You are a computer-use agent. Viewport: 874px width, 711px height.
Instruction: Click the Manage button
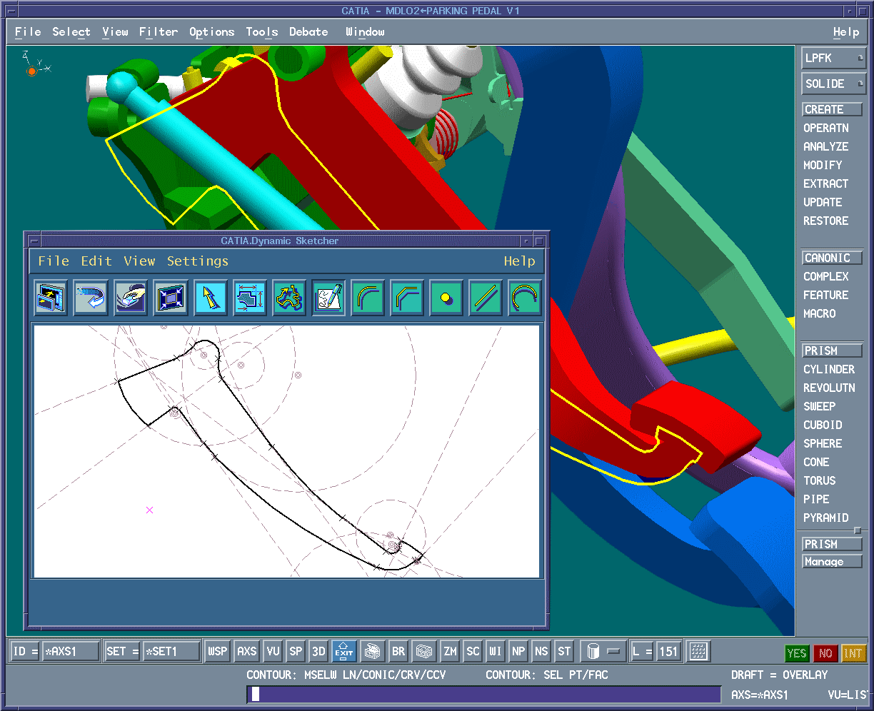point(832,562)
